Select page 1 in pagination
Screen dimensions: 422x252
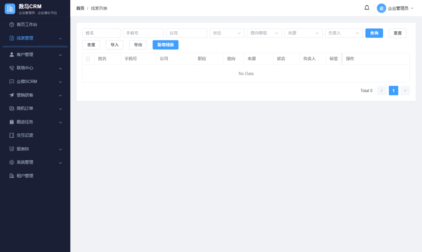click(394, 91)
